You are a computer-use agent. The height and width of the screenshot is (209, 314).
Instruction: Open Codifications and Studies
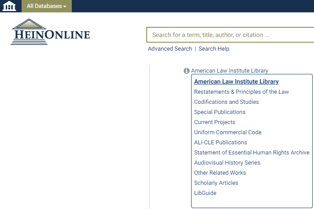point(226,102)
